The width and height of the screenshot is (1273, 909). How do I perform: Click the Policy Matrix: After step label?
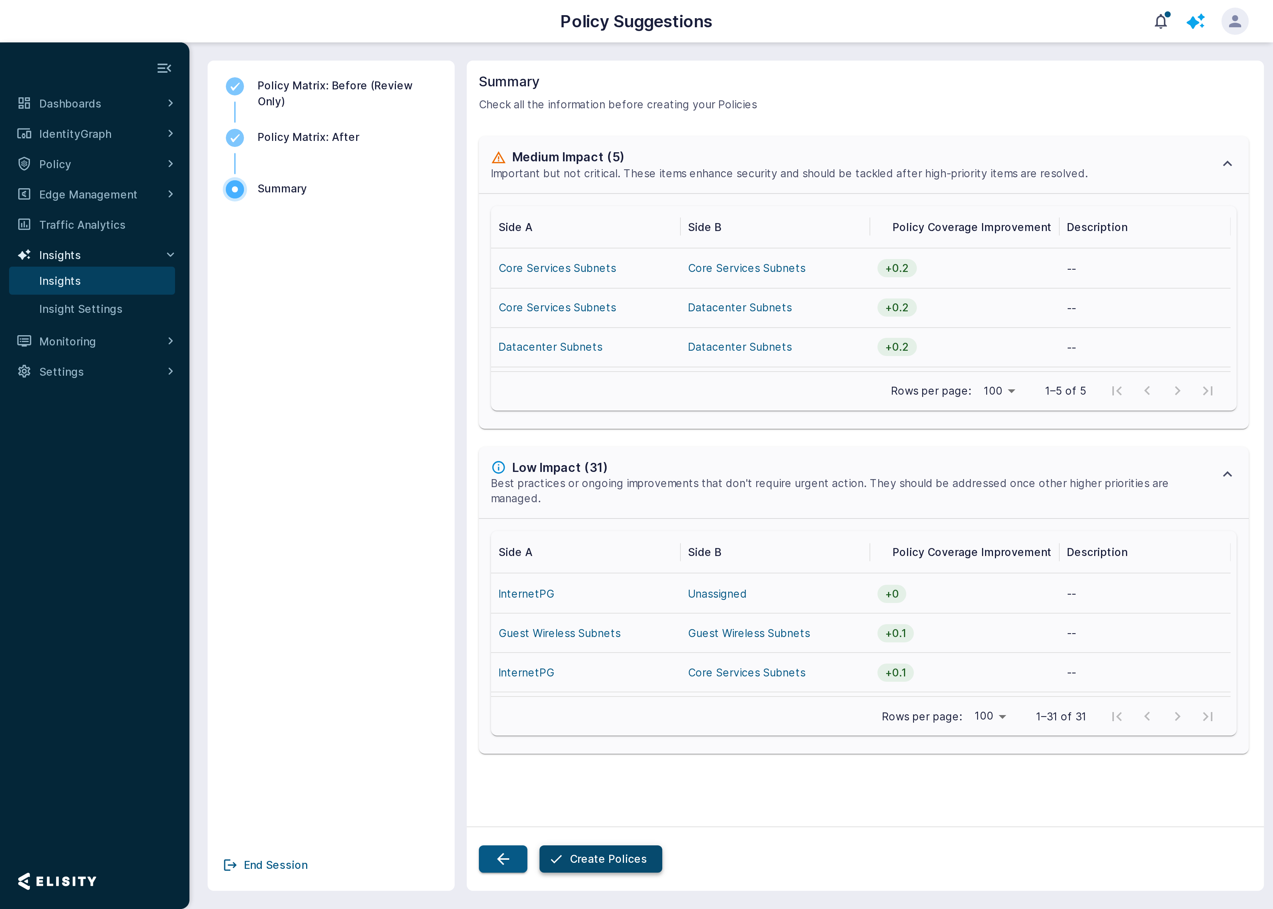(308, 137)
